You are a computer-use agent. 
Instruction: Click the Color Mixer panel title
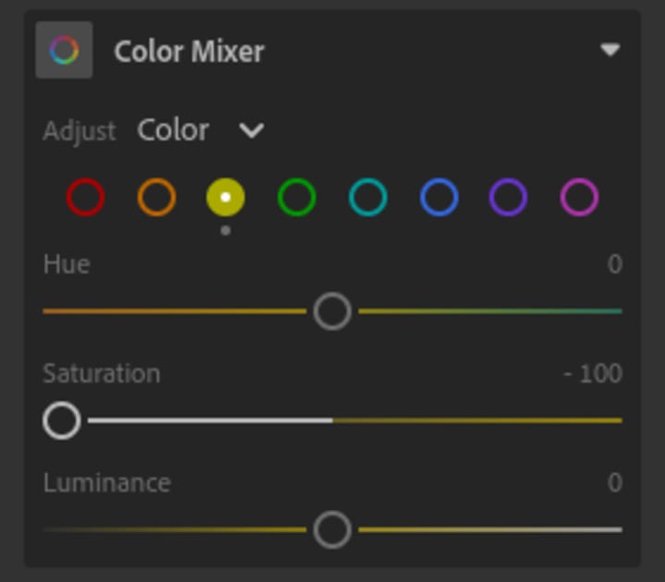click(189, 51)
